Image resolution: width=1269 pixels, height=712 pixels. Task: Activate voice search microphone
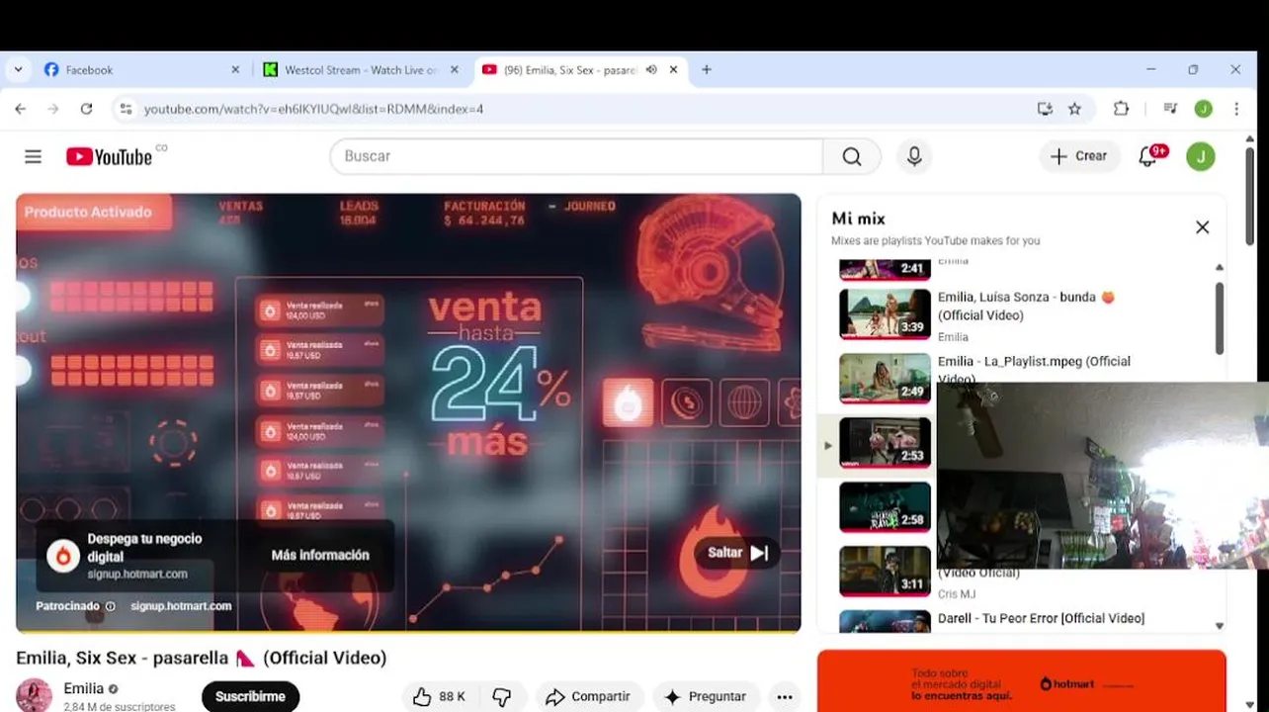[914, 156]
